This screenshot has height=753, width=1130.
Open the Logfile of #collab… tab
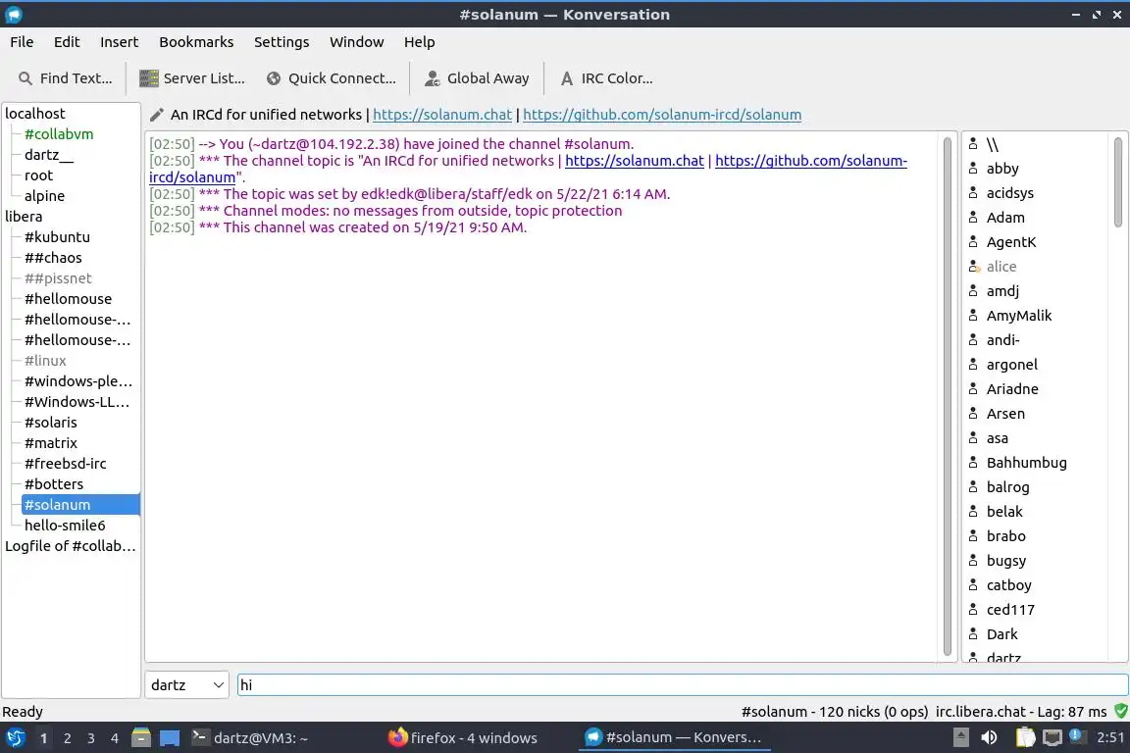[70, 545]
